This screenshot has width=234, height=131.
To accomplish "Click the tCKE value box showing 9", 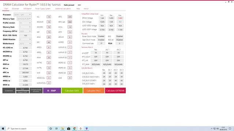I will coord(70,78).
